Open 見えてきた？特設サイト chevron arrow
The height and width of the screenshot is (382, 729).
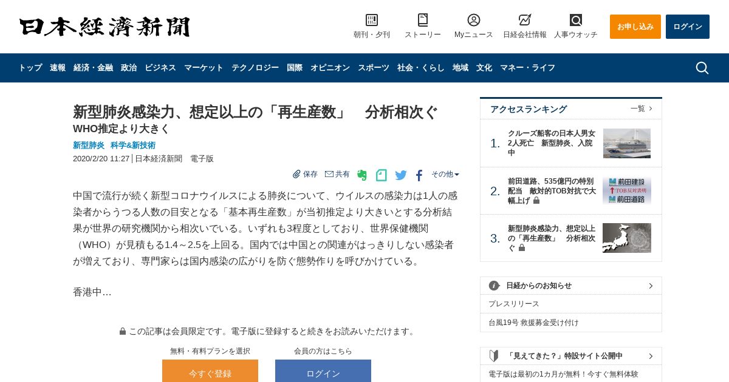(651, 356)
